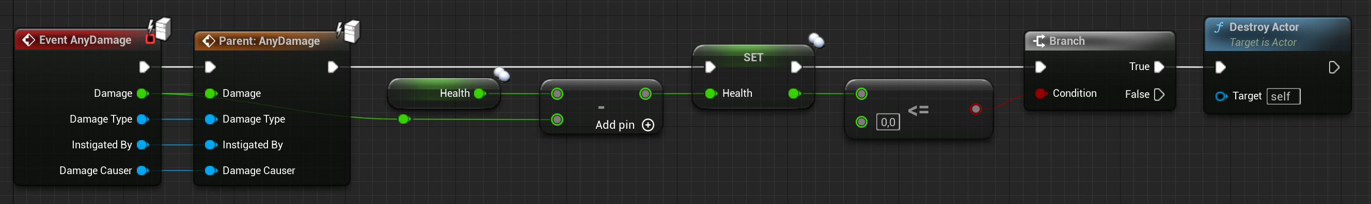Viewport: 1371px width, 204px height.
Task: Select the SET node title
Action: pos(752,57)
